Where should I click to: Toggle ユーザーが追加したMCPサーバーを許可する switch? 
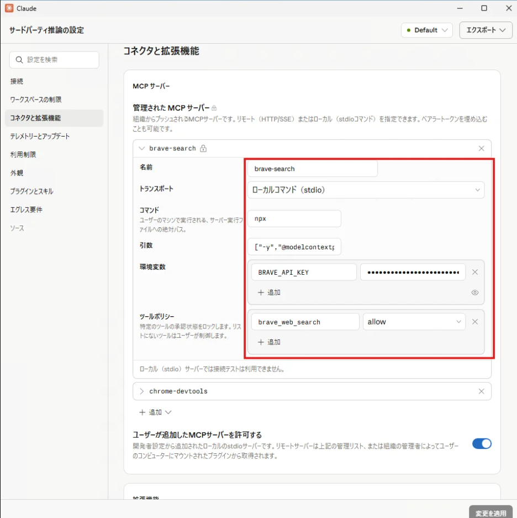(481, 443)
